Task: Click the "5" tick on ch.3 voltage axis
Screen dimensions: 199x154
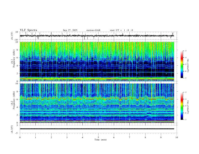Action: click(x=17, y=125)
